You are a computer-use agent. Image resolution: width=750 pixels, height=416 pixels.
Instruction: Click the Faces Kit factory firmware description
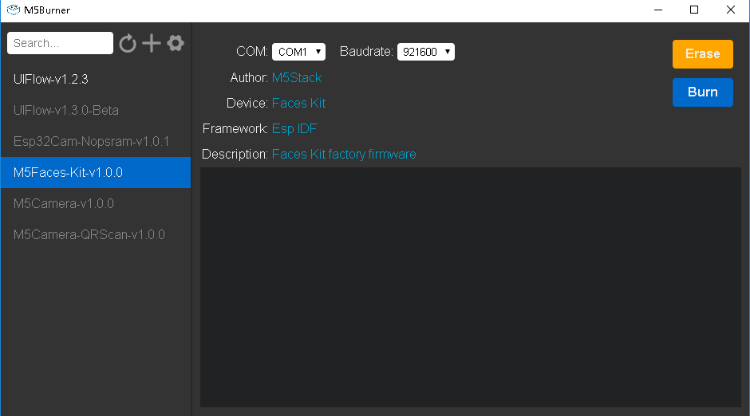click(344, 154)
